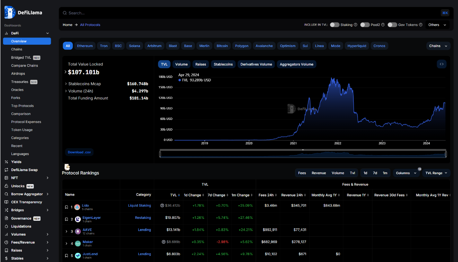Select the Ethereum chain filter tab
Viewport: 458px width, 262px height.
(x=85, y=45)
